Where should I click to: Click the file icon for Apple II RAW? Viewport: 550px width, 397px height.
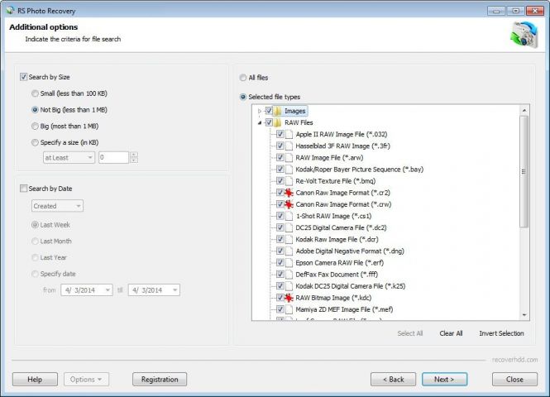click(x=289, y=134)
